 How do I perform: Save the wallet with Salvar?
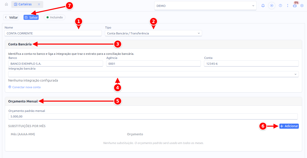[x=31, y=17]
